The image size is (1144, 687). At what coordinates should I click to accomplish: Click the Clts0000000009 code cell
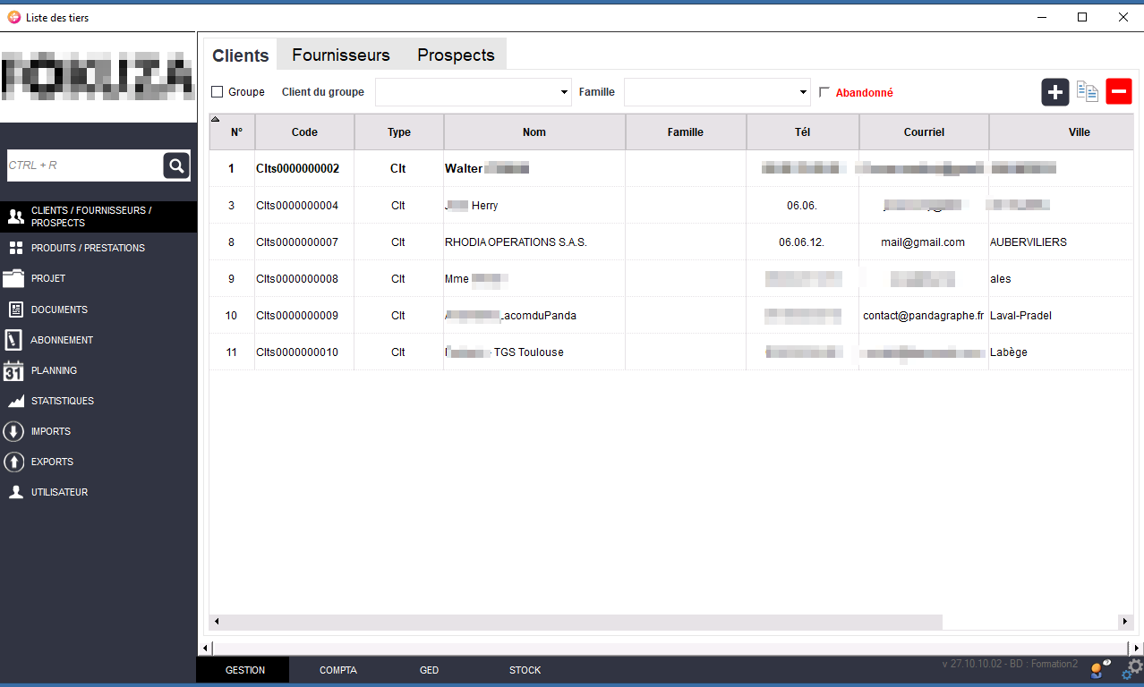[x=304, y=316]
